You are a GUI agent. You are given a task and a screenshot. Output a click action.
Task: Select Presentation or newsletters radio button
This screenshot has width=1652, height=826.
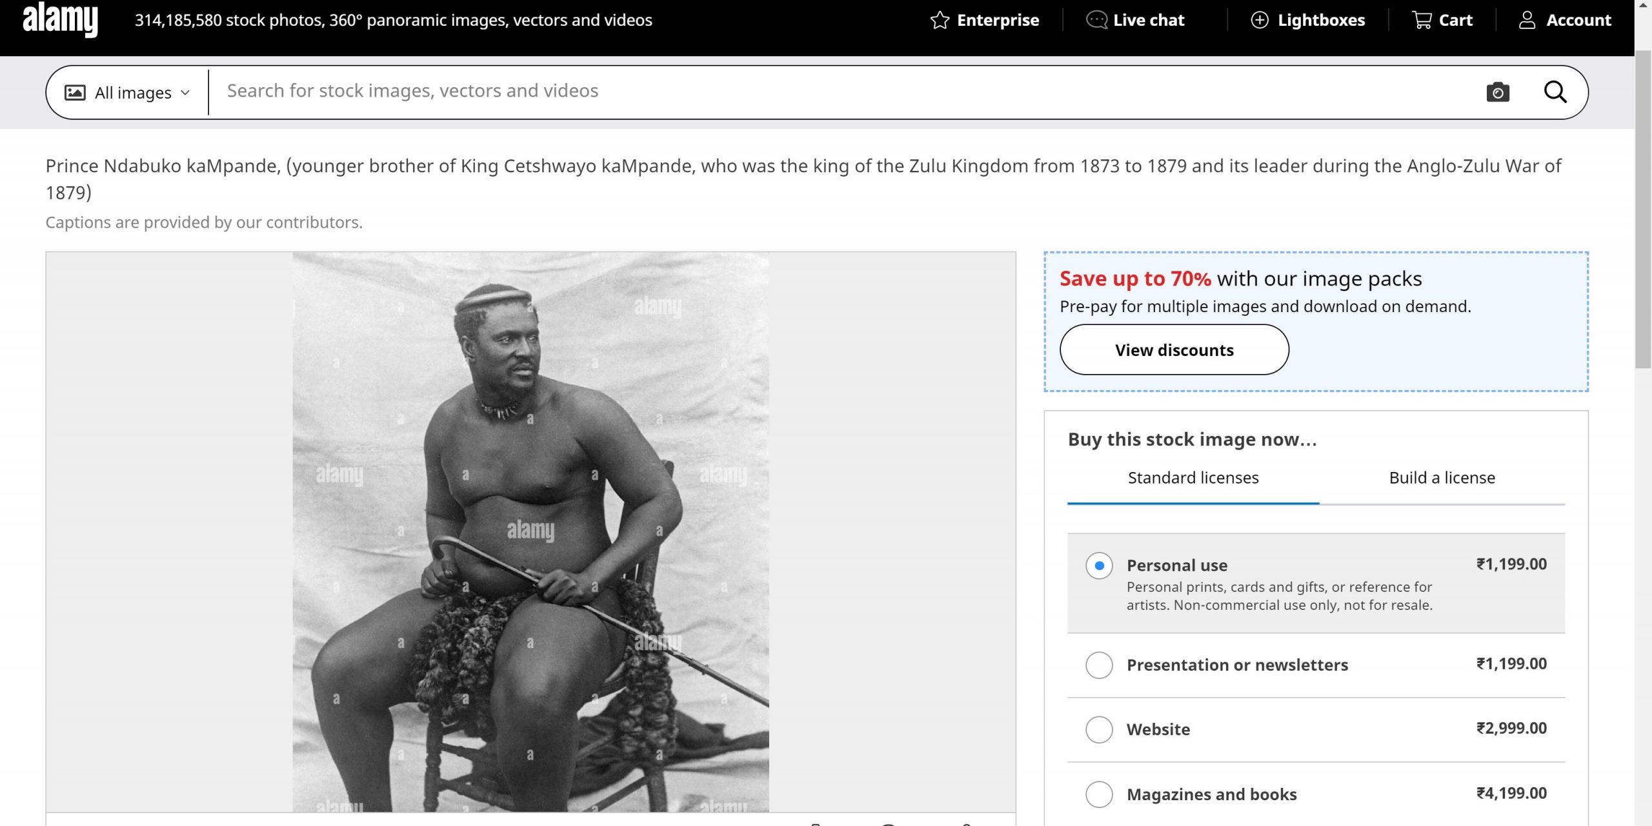1099,665
